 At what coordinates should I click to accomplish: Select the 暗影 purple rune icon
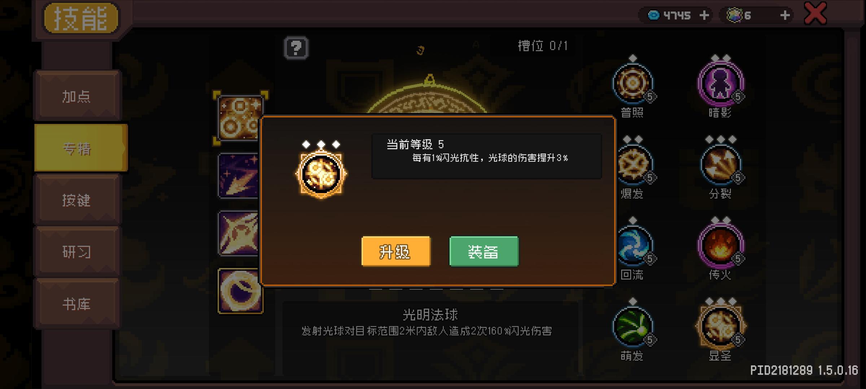(x=720, y=83)
